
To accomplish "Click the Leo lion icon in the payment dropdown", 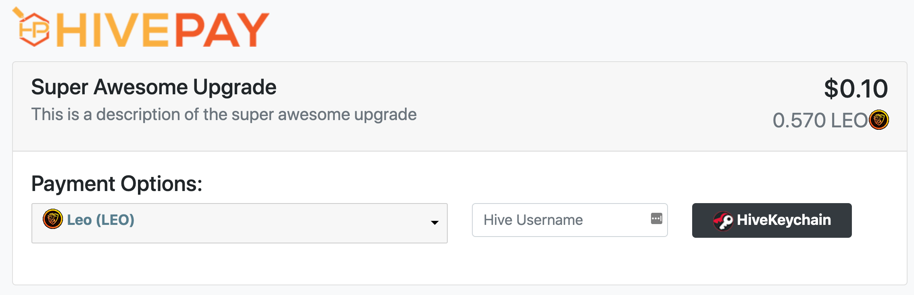I will coord(53,219).
